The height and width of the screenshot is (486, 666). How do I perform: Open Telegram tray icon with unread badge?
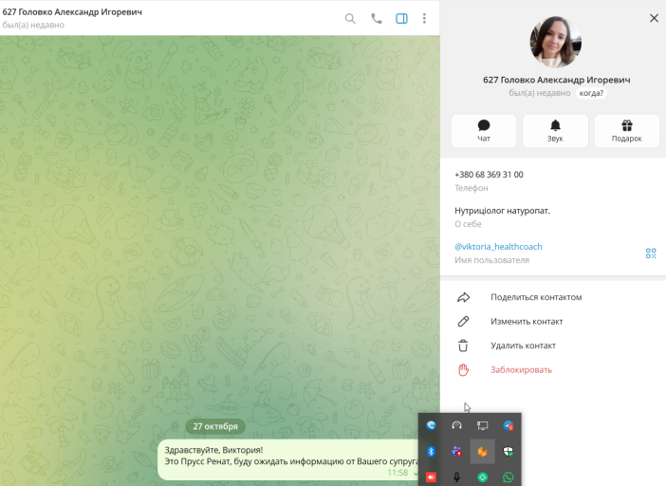pyautogui.click(x=509, y=425)
